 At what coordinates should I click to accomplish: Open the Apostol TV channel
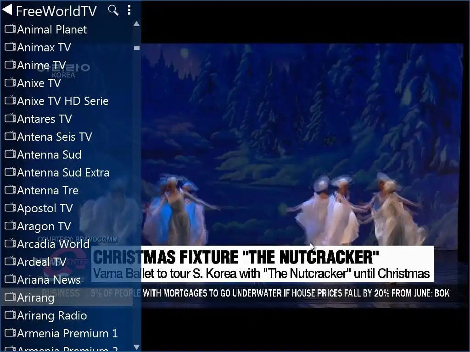(67, 208)
